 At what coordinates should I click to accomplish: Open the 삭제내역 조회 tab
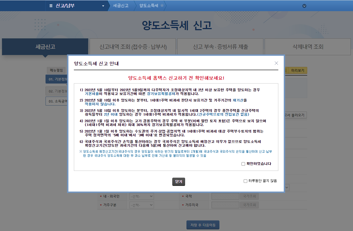coord(307,47)
